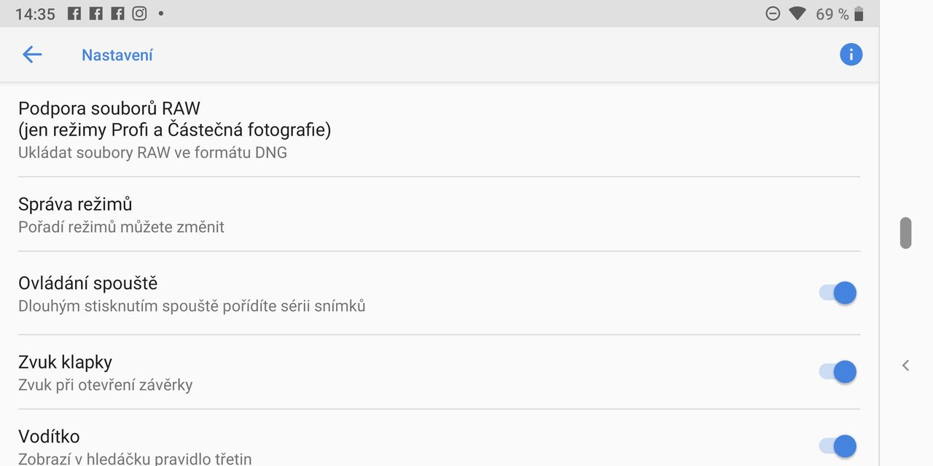Screen dimensions: 933x466
Task: Toggle the Vodítko grid switch
Action: (x=838, y=446)
